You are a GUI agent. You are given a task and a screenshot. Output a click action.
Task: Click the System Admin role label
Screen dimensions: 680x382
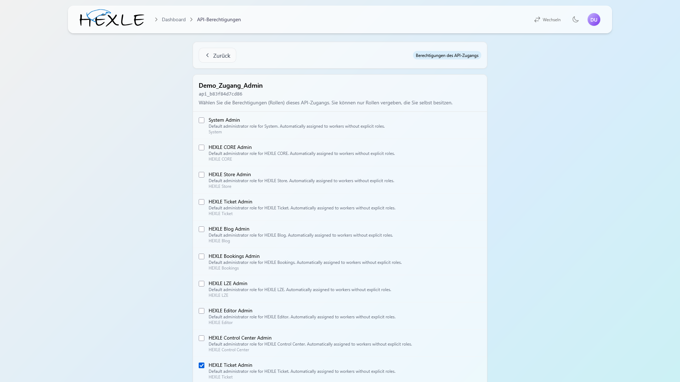tap(224, 120)
